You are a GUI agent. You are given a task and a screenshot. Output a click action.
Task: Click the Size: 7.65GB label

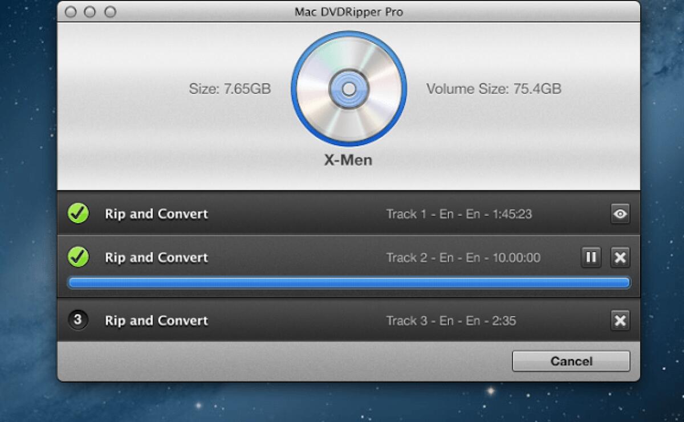pyautogui.click(x=230, y=89)
